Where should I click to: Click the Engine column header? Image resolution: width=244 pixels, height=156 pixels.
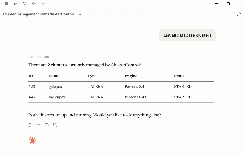click(131, 76)
